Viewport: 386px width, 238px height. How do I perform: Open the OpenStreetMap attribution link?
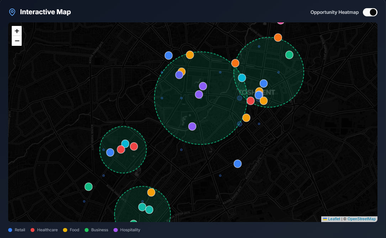(361, 219)
